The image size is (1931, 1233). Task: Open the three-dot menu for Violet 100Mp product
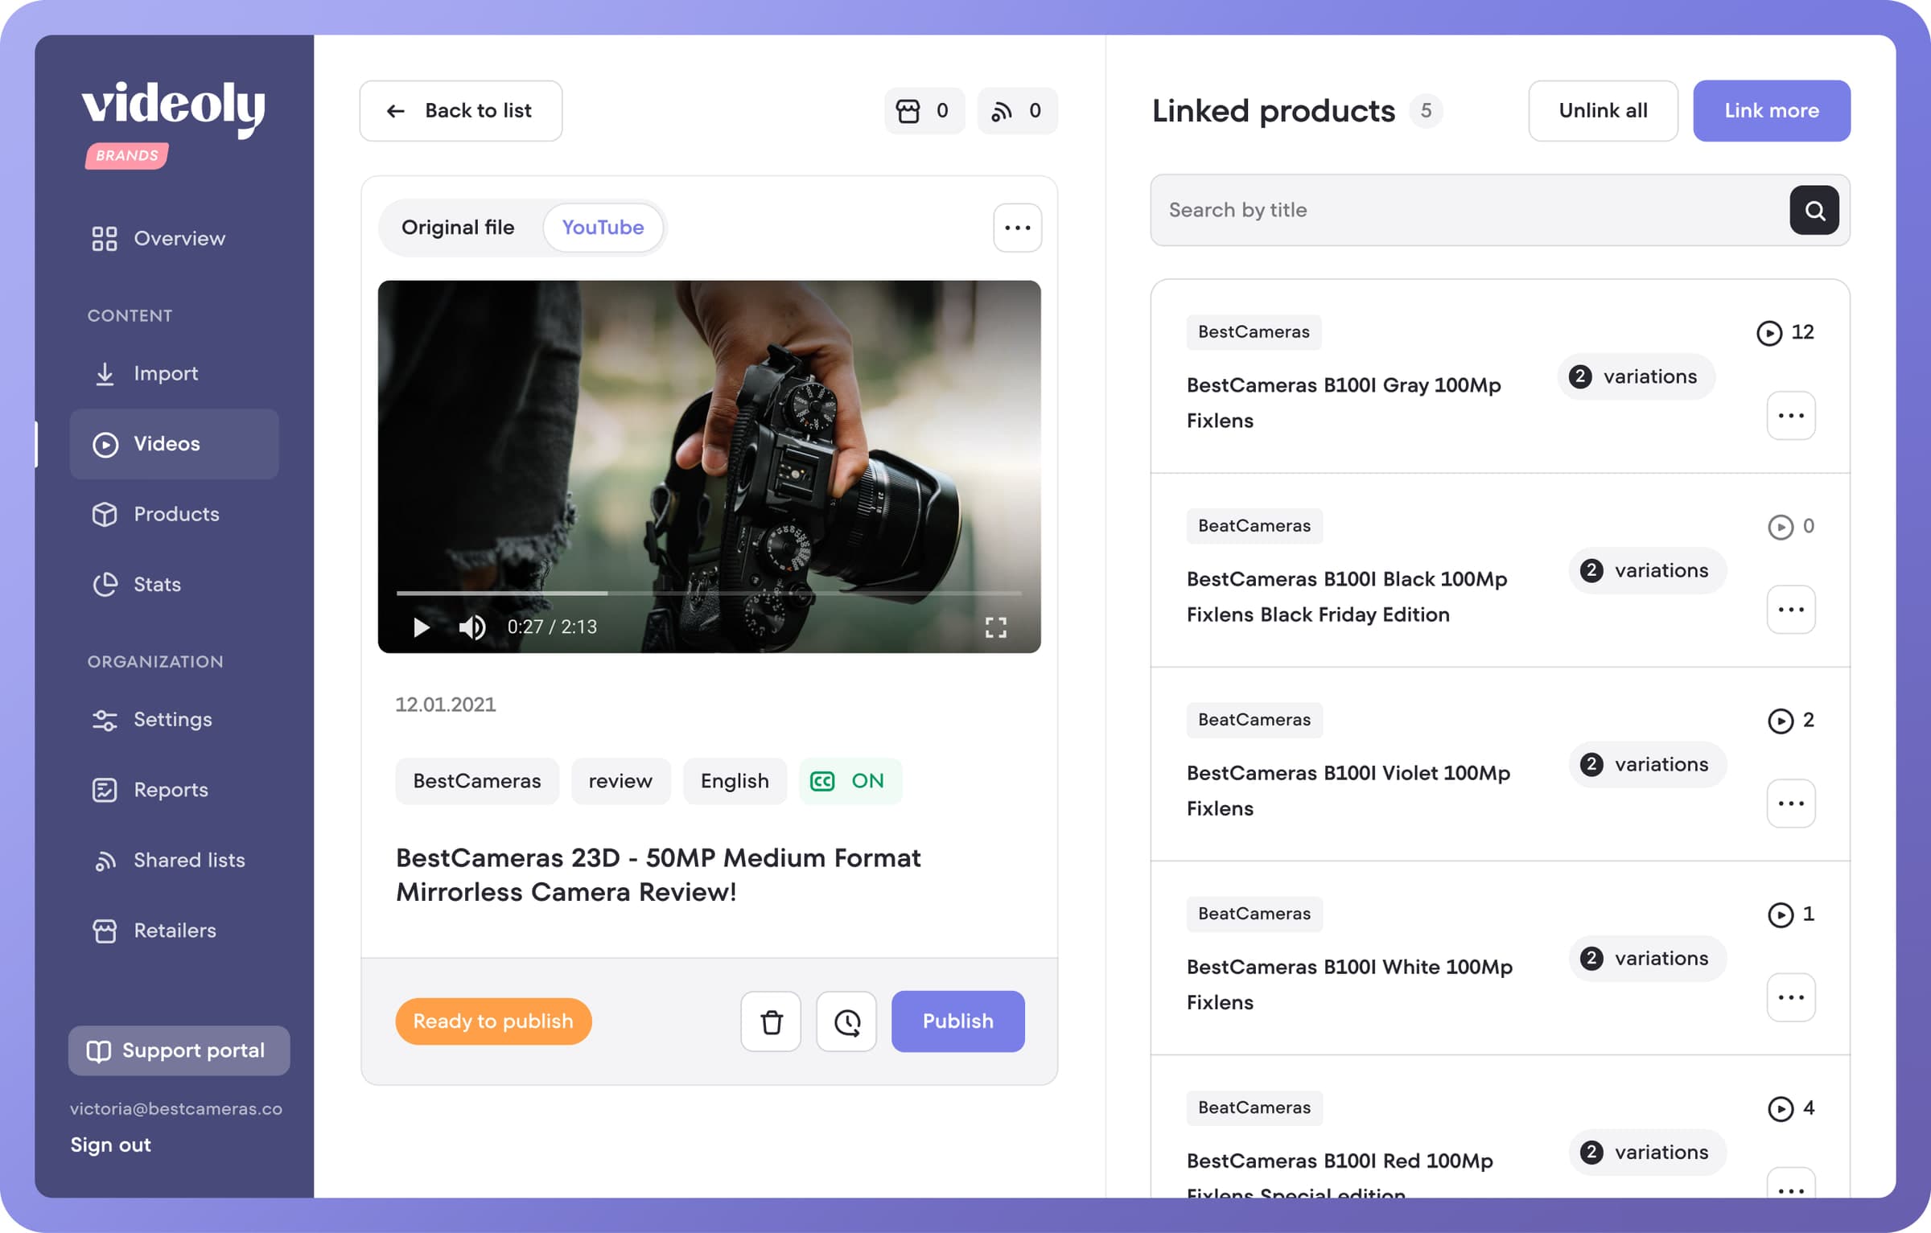click(1791, 804)
